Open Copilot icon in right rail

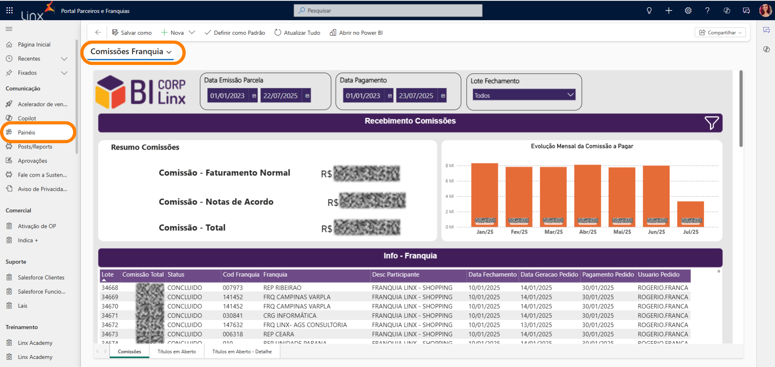(766, 49)
